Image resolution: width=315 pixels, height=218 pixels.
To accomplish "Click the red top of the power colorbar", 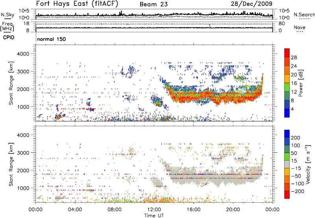I will pos(287,53).
